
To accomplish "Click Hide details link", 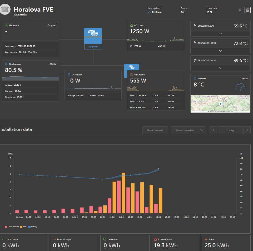I will click(20, 15).
